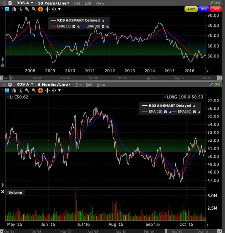The width and height of the screenshot is (225, 233).
Task: Select trendline drawing tool in bottom chart
Action: [x=20, y=91]
